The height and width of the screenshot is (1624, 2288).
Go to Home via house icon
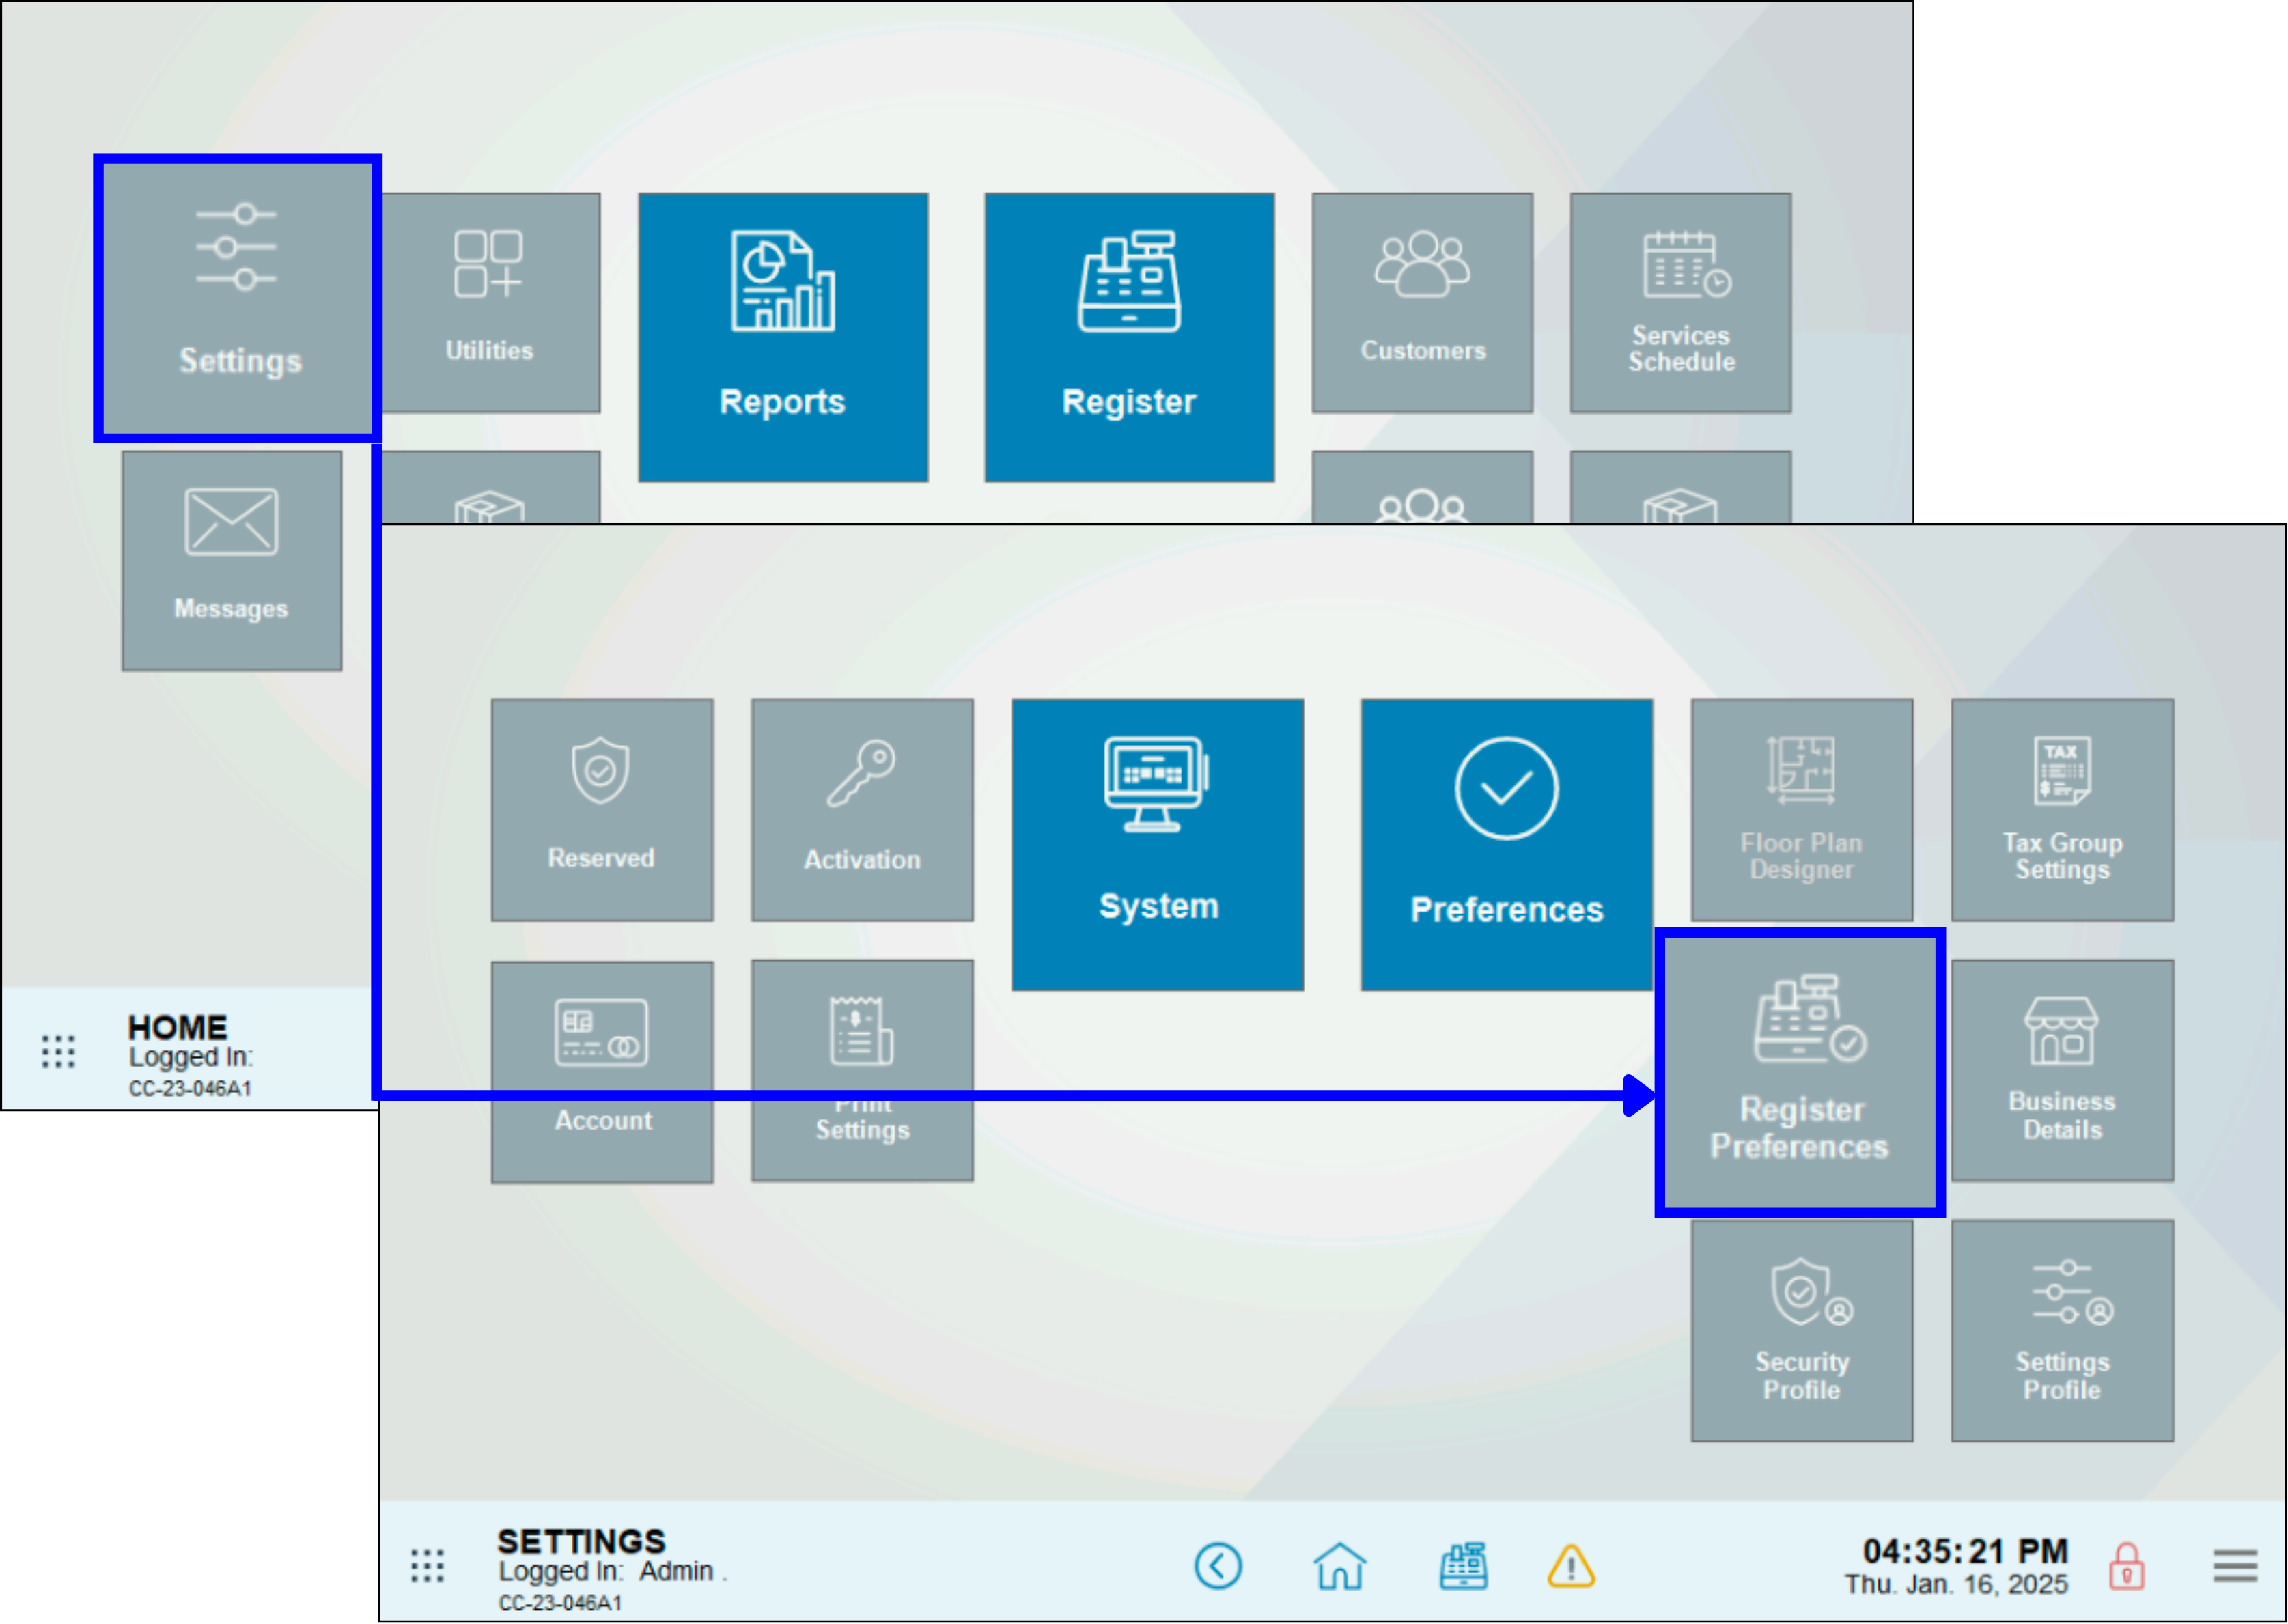pos(1339,1565)
